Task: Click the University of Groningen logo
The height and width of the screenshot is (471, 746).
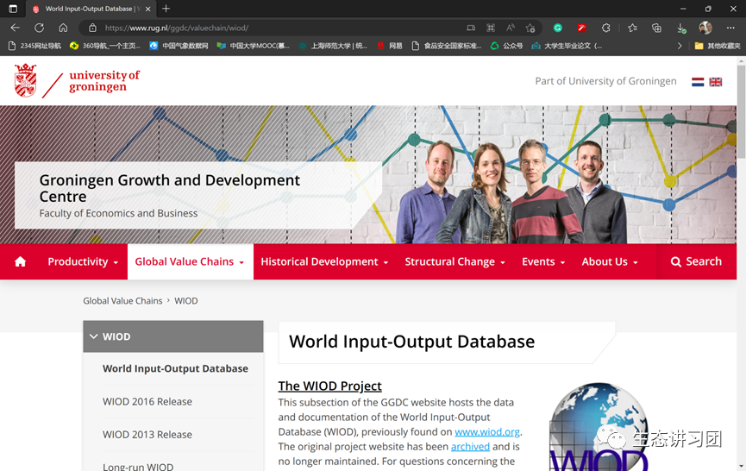Action: click(x=77, y=80)
